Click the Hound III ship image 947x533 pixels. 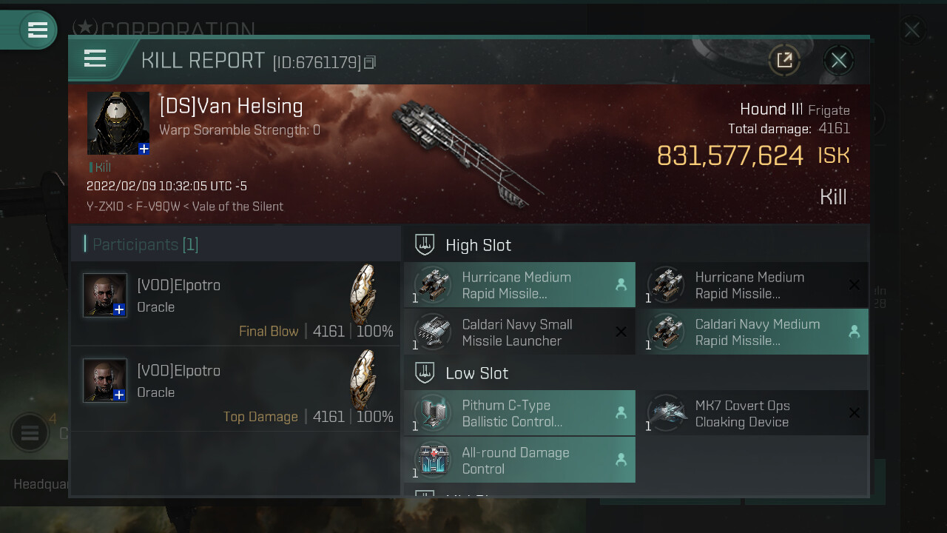(x=468, y=152)
